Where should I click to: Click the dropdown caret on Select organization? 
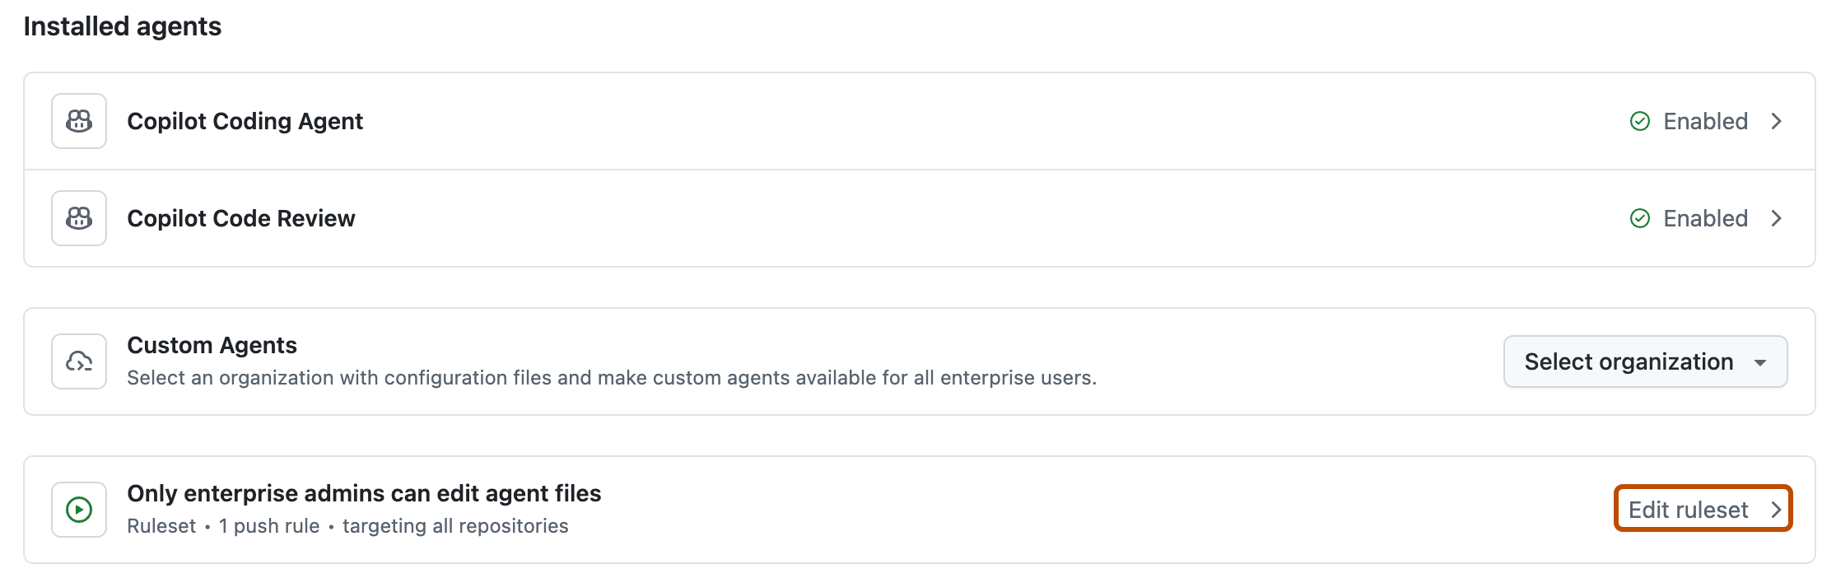[x=1762, y=361]
